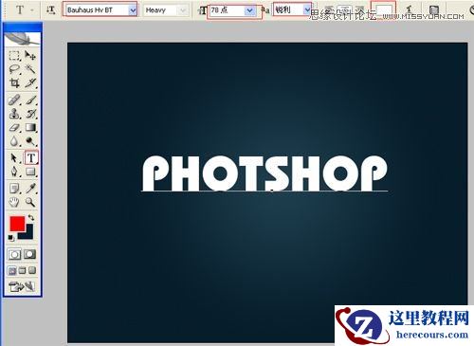Click inside the font family field
Screen dimensions: 474x346
click(98, 10)
